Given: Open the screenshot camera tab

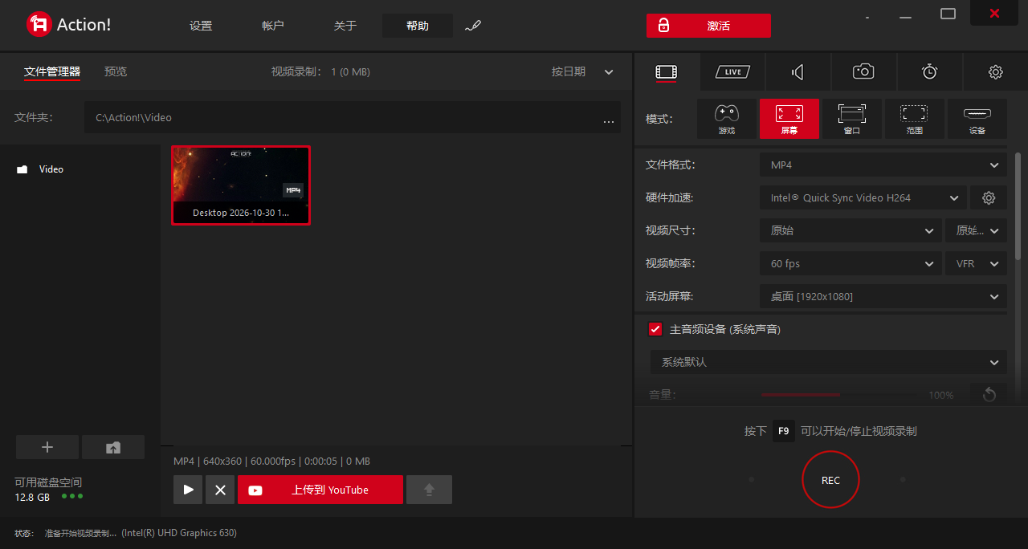Looking at the screenshot, I should click(863, 72).
